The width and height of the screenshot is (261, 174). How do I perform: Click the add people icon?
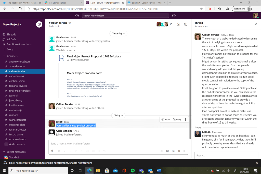[x=178, y=24]
